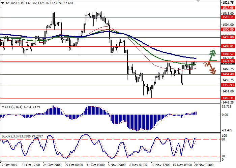Click the 1445.31 lowest level label

pos(226,98)
